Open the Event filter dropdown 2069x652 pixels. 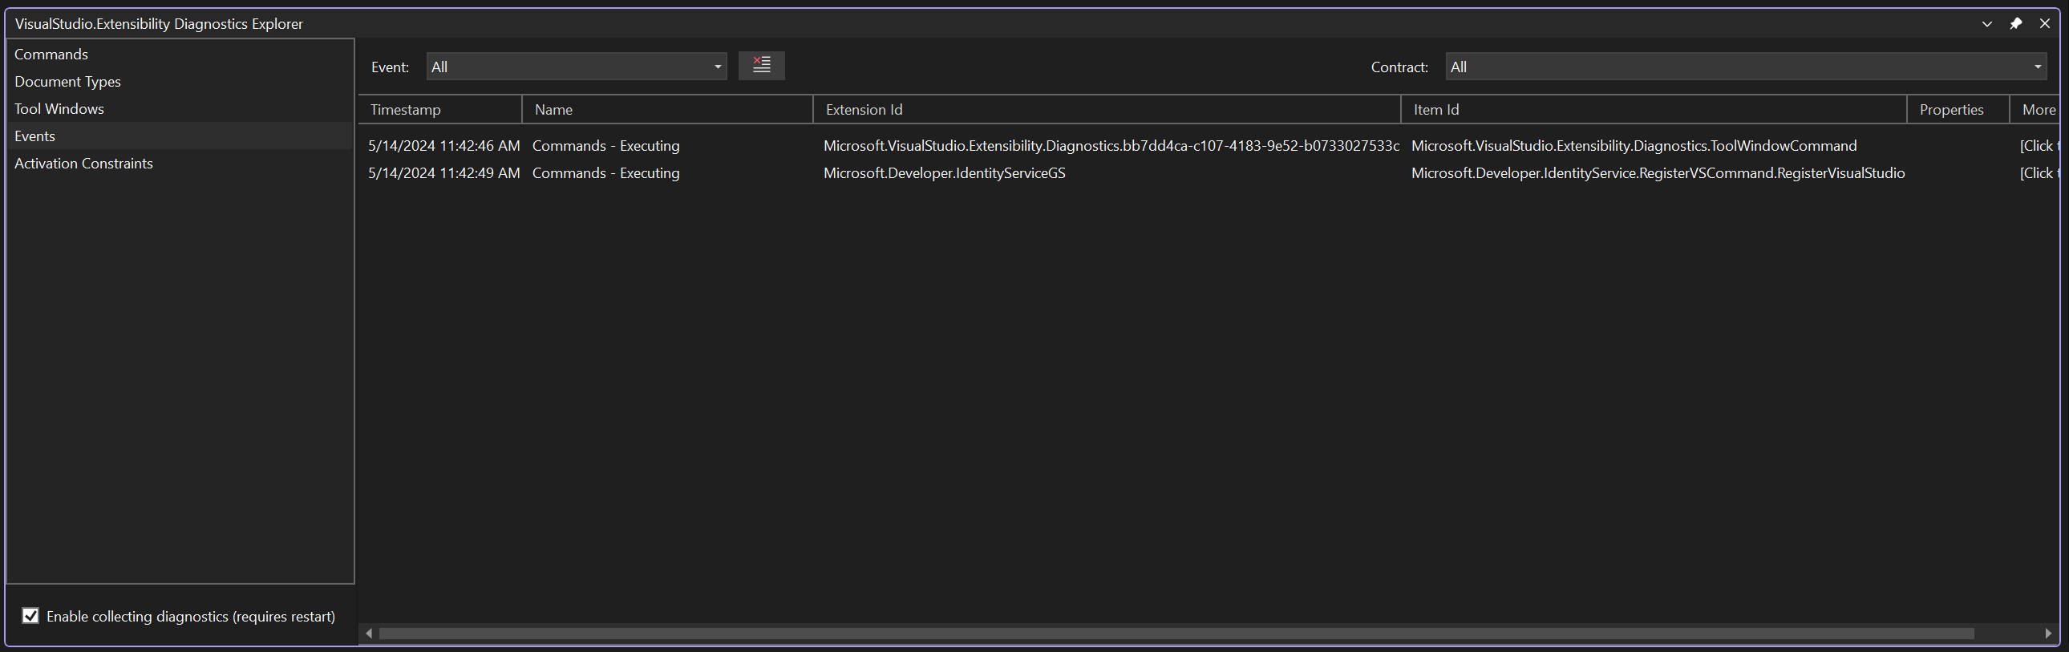click(x=577, y=67)
